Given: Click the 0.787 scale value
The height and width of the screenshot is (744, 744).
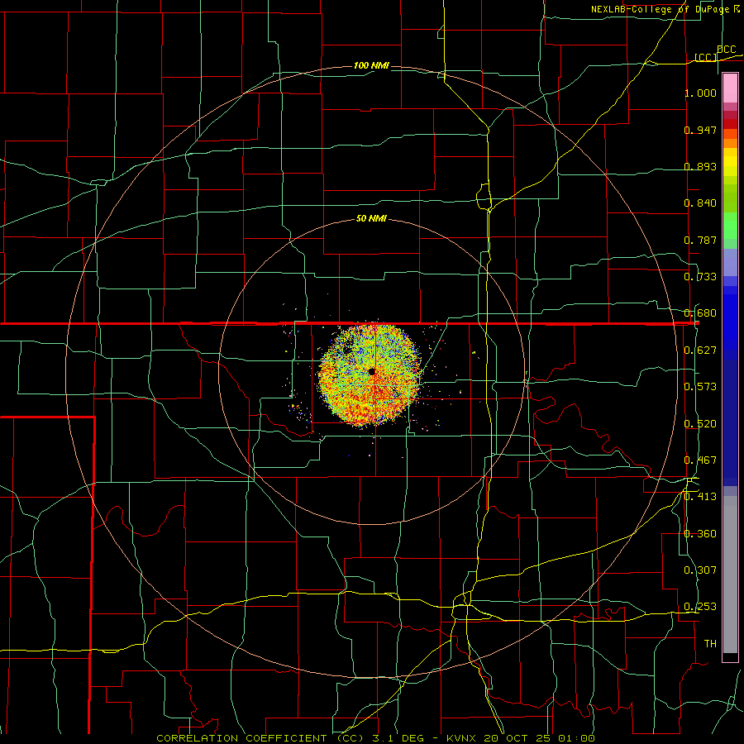Looking at the screenshot, I should click(700, 240).
